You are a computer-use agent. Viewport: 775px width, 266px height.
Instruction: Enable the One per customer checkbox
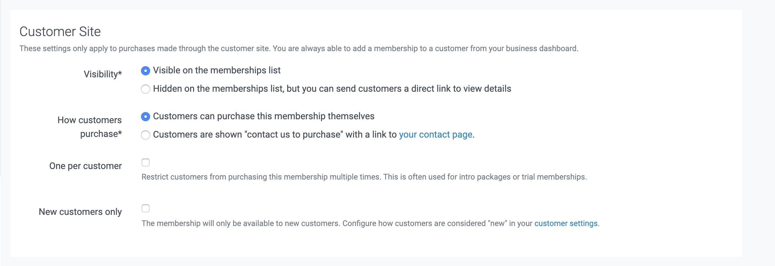[146, 162]
